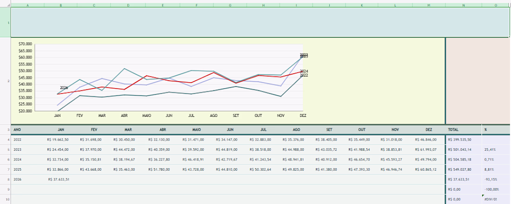Click total cell R$ 399.535,50
The height and width of the screenshot is (204, 511).
coord(464,140)
